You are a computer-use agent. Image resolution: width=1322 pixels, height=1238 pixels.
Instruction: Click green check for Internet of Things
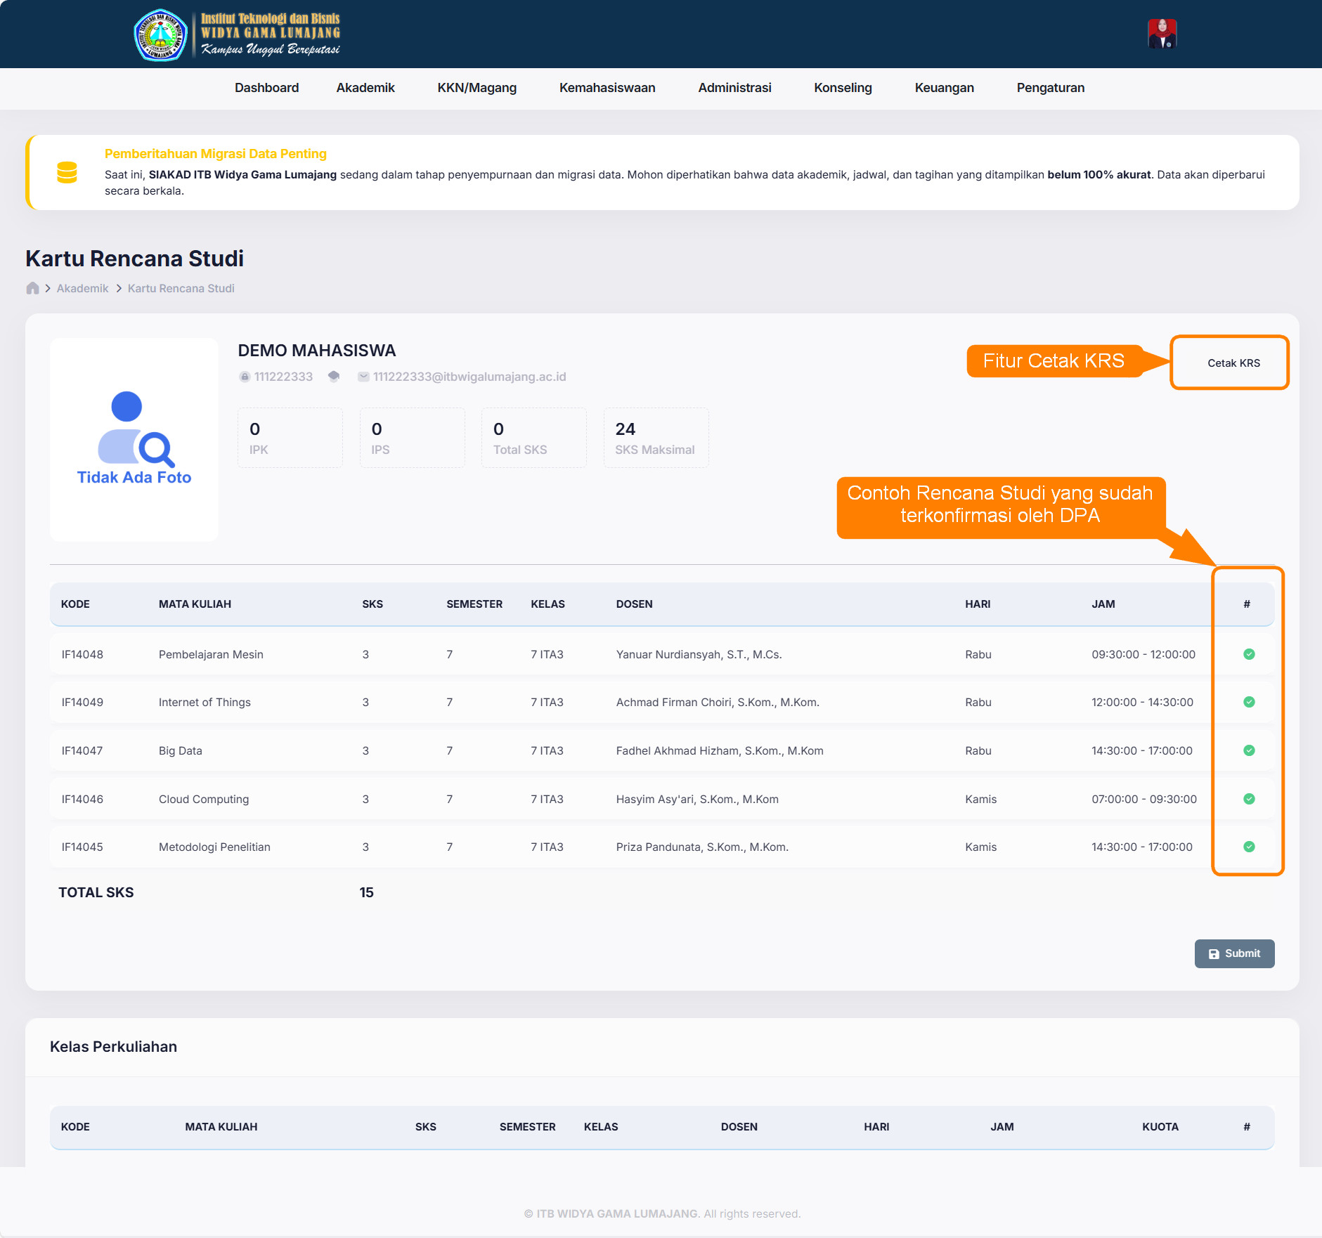(1248, 702)
